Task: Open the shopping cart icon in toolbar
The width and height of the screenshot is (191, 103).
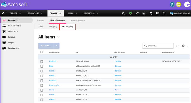Action: tap(151, 13)
